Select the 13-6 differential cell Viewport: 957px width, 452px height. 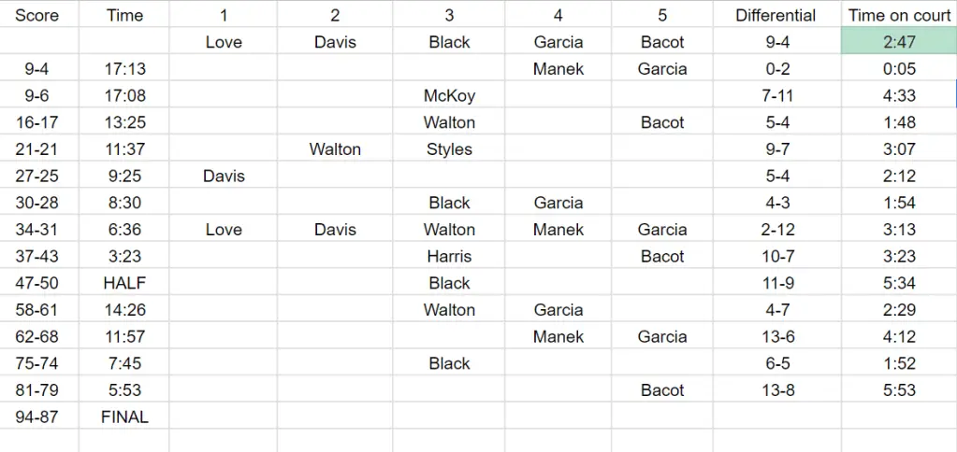pos(776,337)
